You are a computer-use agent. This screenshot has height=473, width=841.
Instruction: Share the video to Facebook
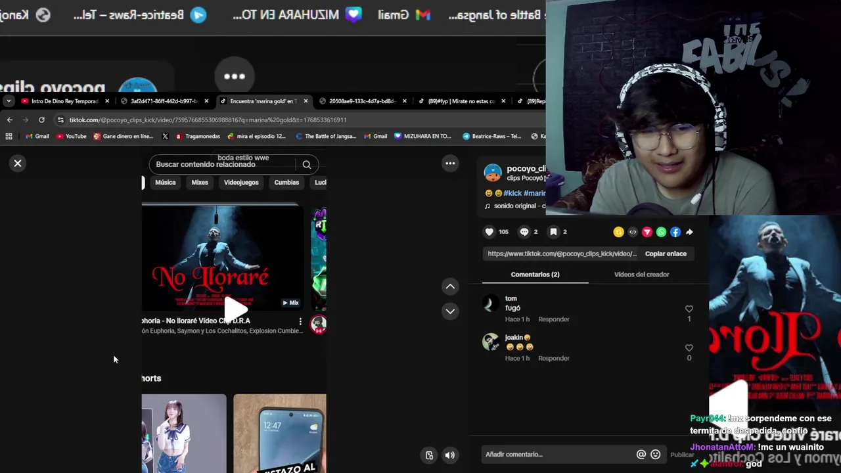675,232
